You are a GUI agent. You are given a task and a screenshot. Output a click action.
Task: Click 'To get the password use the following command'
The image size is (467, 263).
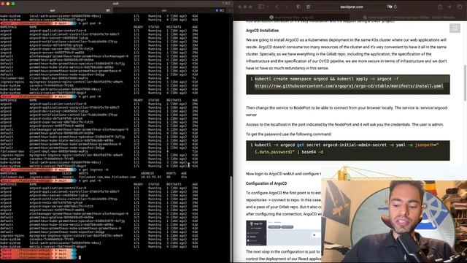click(x=288, y=134)
